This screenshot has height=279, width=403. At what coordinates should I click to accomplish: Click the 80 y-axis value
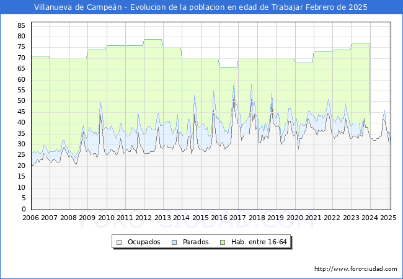pos(21,36)
